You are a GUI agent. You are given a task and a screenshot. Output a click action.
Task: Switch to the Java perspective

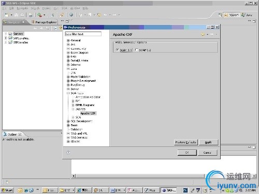click(x=247, y=15)
